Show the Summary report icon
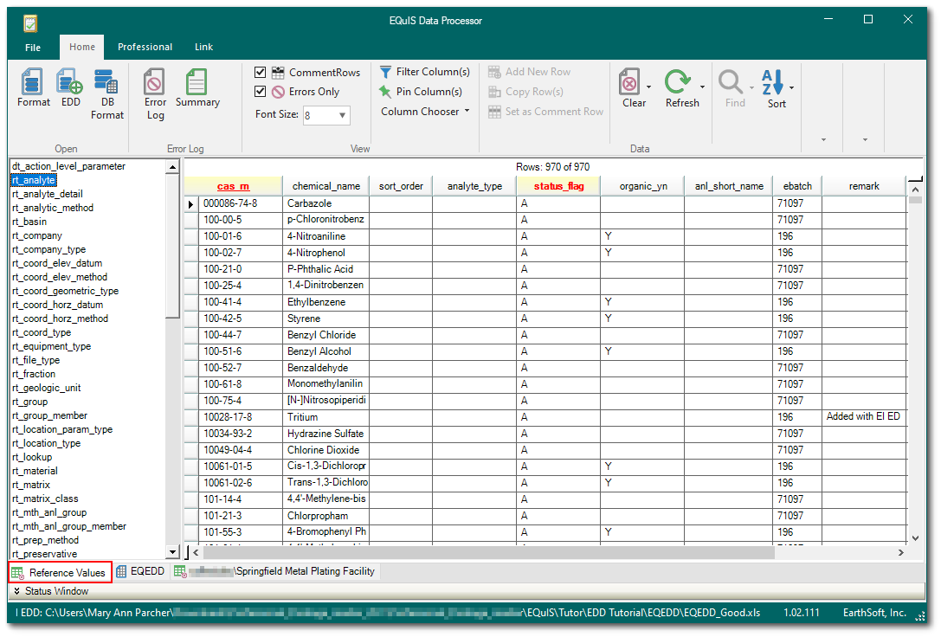Screen dimensions: 941x637 pos(197,83)
